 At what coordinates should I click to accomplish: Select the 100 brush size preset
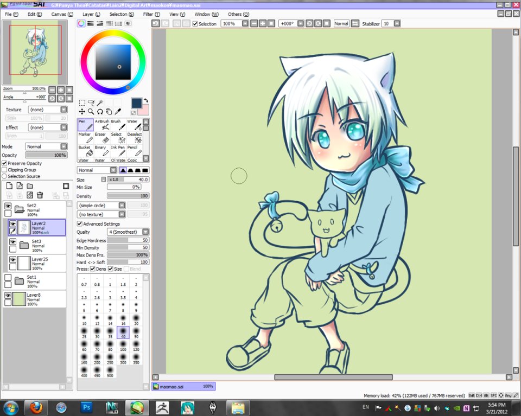[123, 346]
